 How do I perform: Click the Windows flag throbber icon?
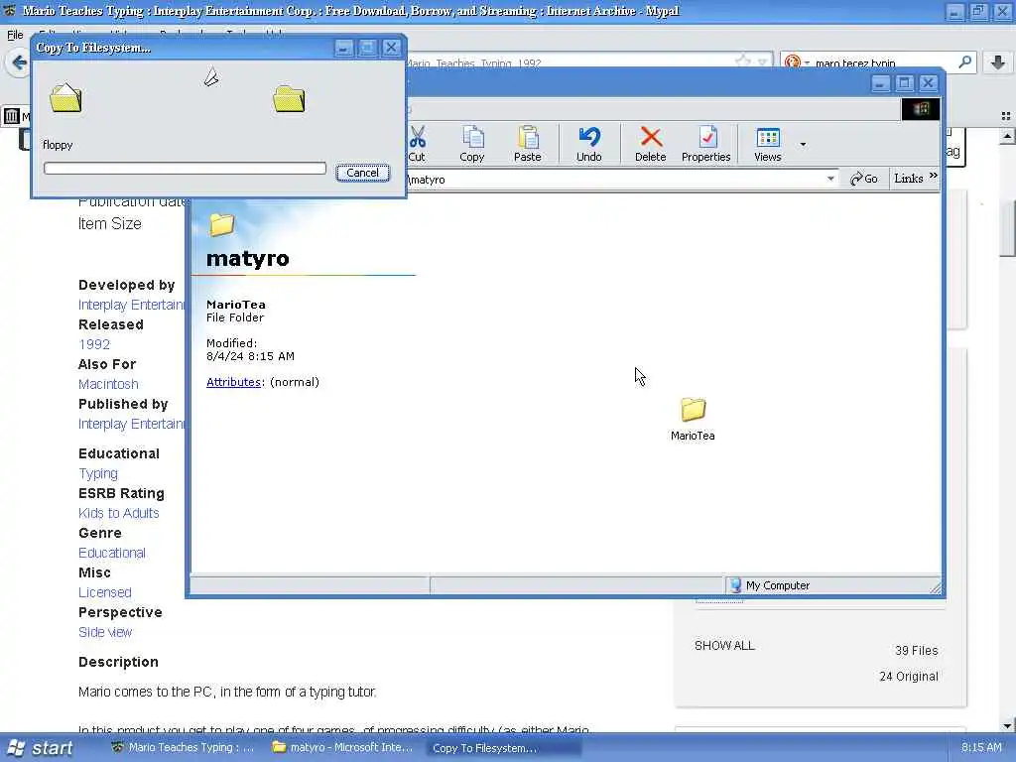pos(920,108)
